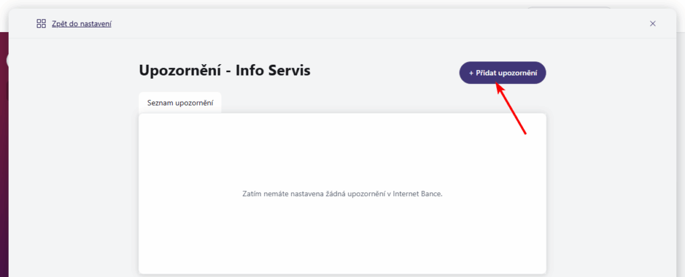The width and height of the screenshot is (685, 277).
Task: Close the dialog with the X icon
Action: pos(653,23)
